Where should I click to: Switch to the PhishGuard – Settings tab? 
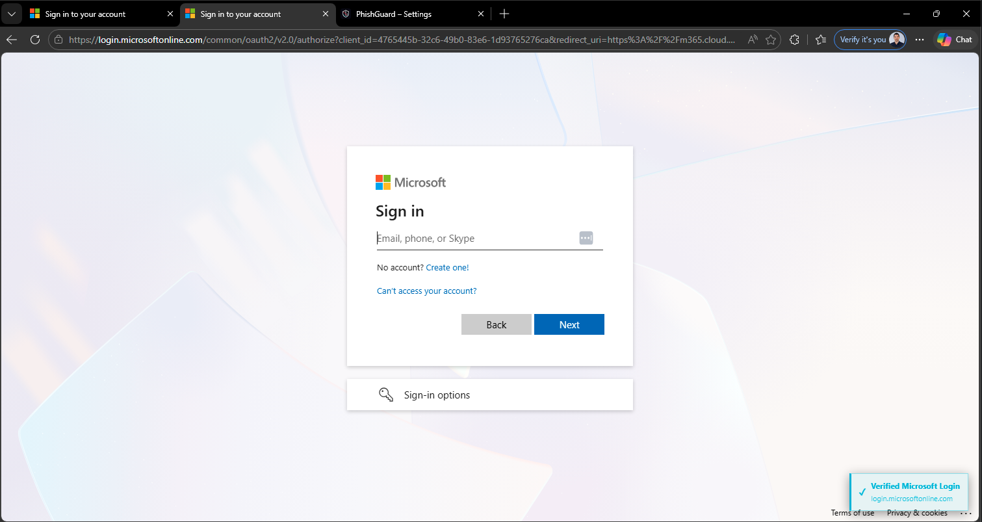(413, 14)
